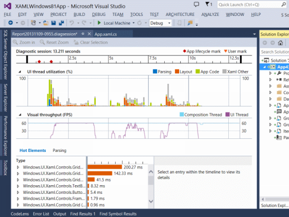The height and width of the screenshot is (217, 289).
Task: Collapse the UI thread utilization section
Action: pyautogui.click(x=20, y=72)
